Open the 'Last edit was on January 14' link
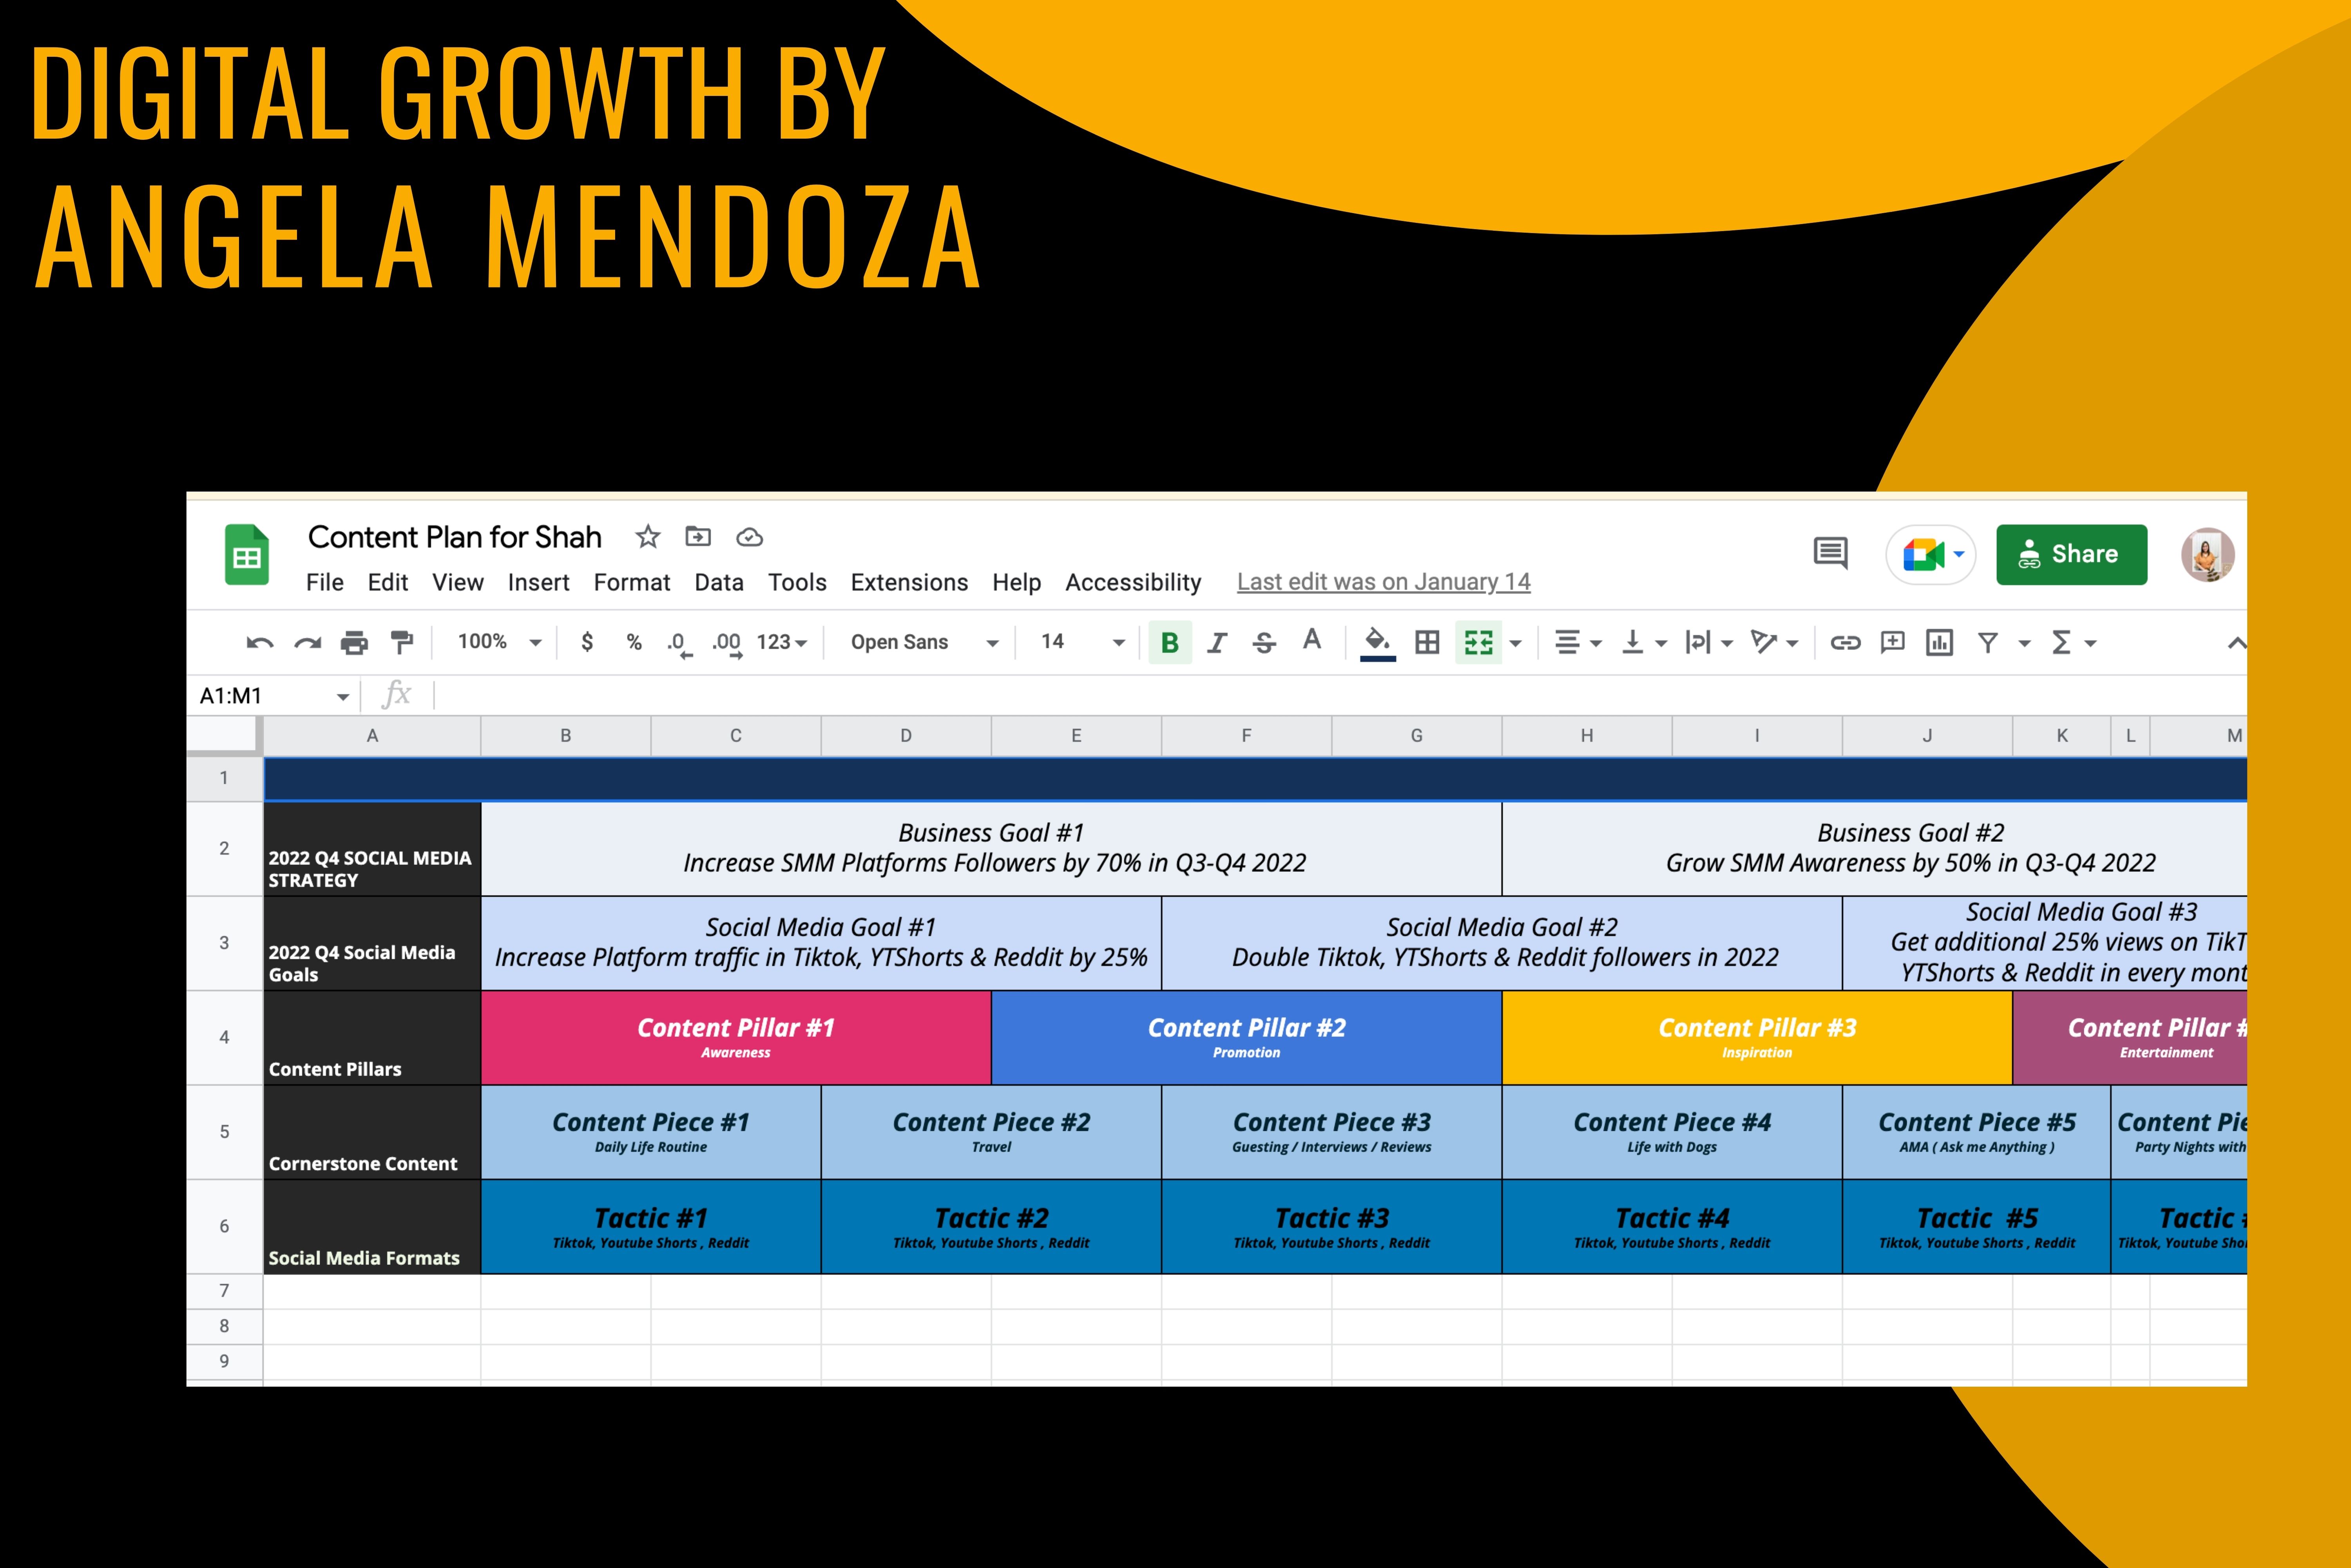The width and height of the screenshot is (2351, 1568). click(x=1384, y=582)
